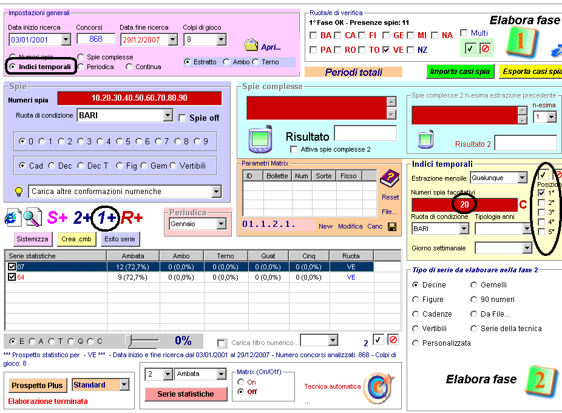Click the Esito serie button
This screenshot has height=413, width=562.
tap(120, 239)
